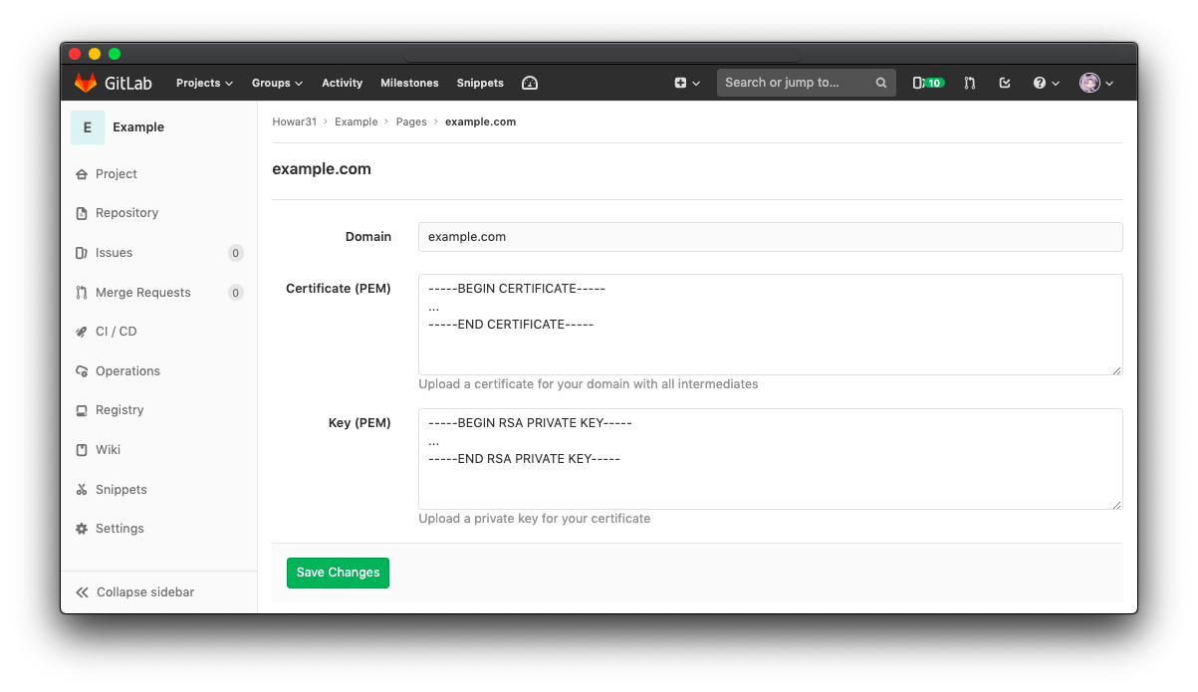Expand the Groups dropdown menu
The image size is (1198, 692).
click(x=277, y=83)
